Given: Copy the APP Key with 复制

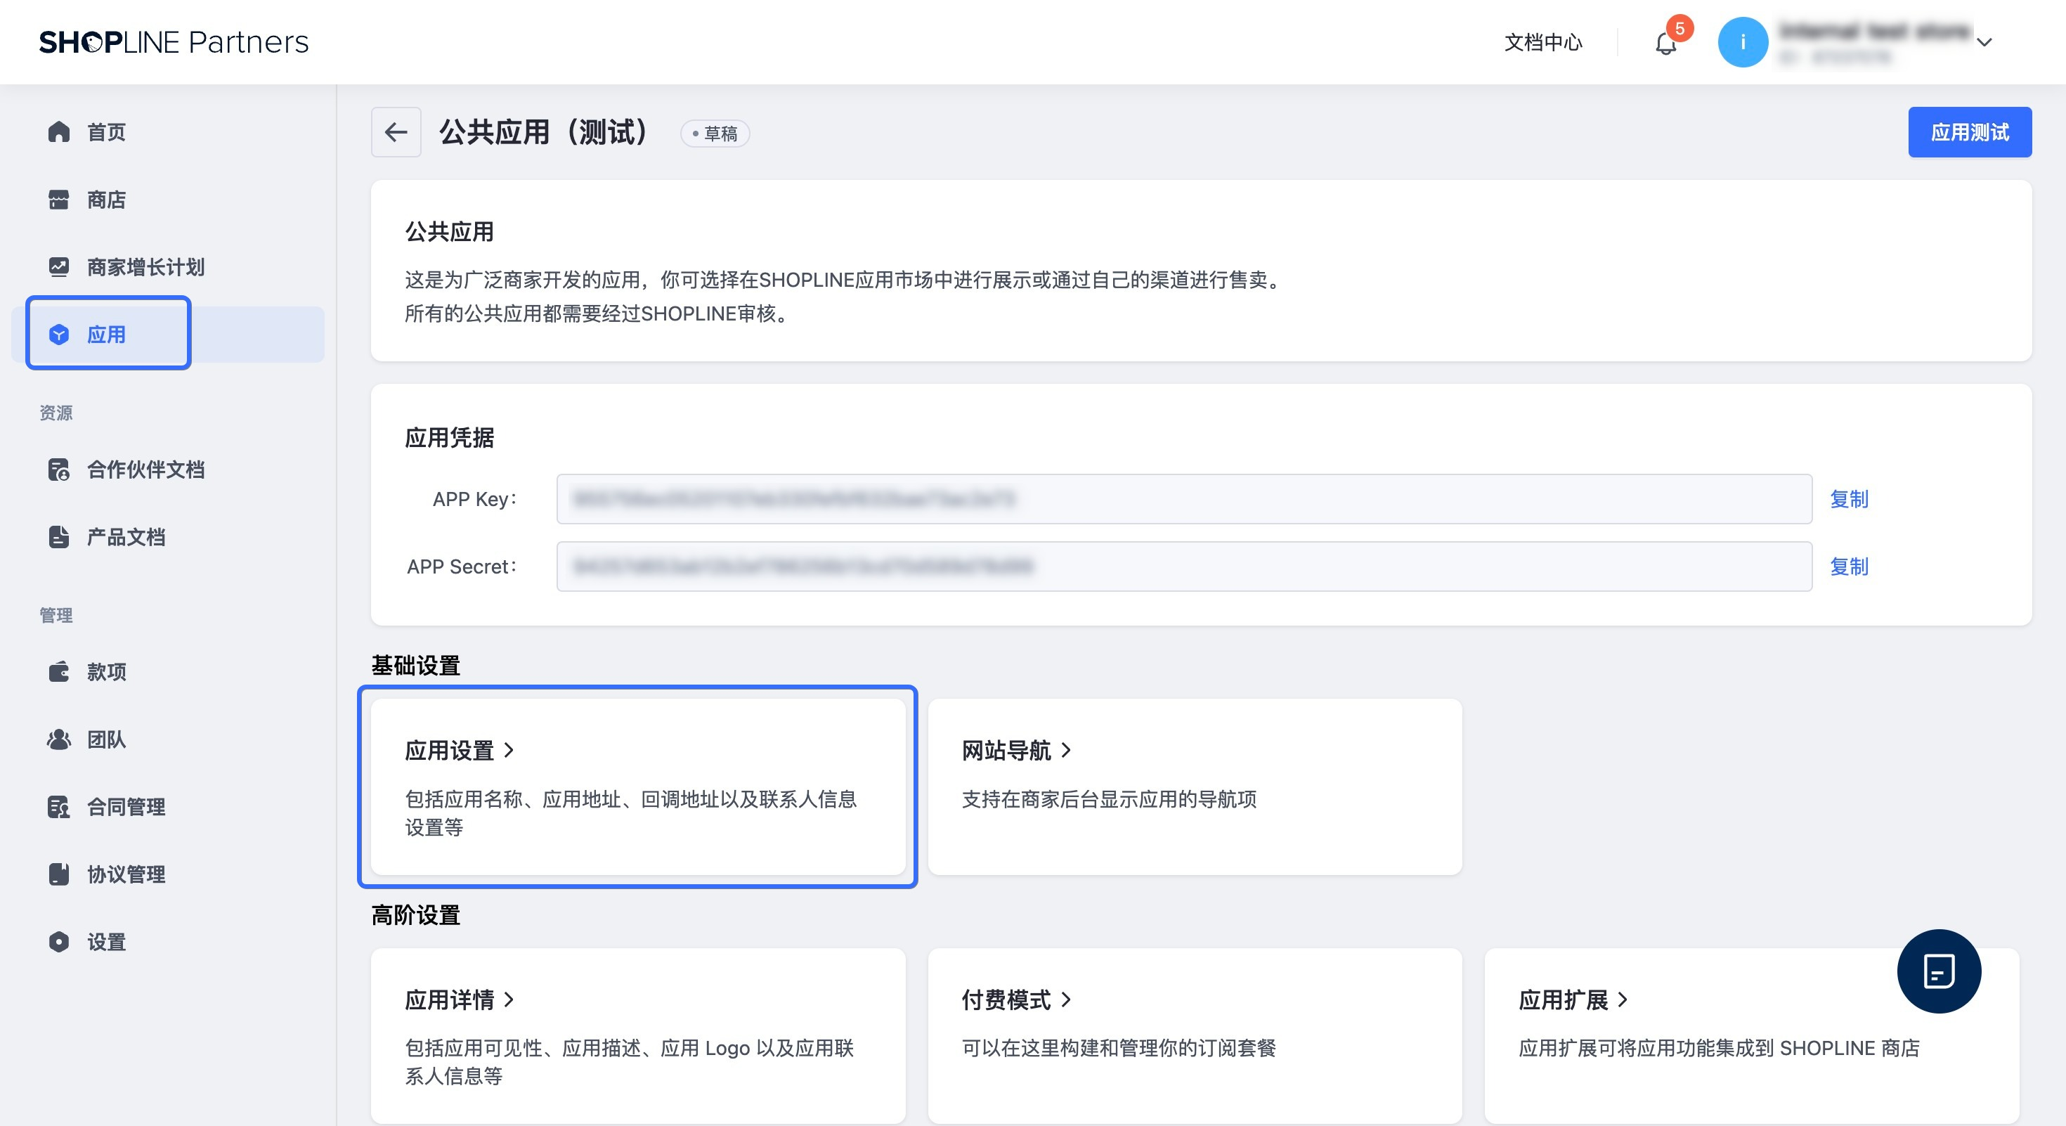Looking at the screenshot, I should coord(1849,499).
